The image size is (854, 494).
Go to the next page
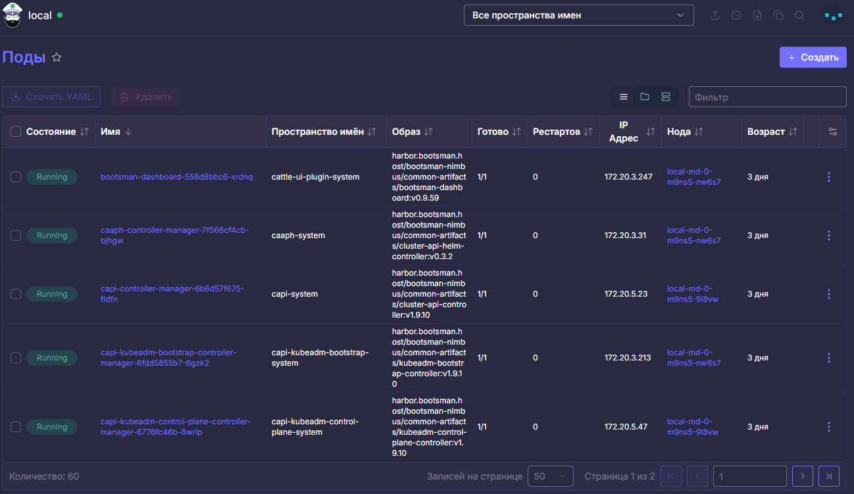click(803, 476)
